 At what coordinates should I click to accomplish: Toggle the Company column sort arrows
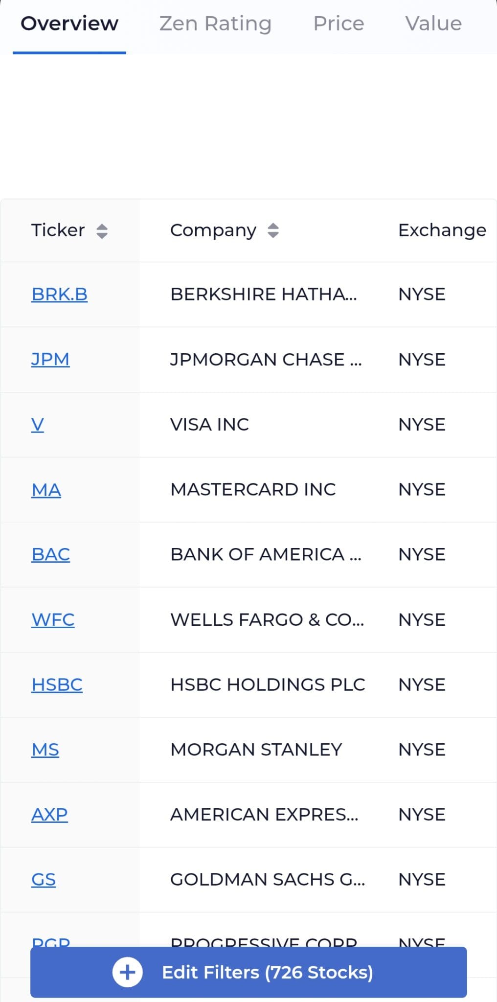point(273,230)
